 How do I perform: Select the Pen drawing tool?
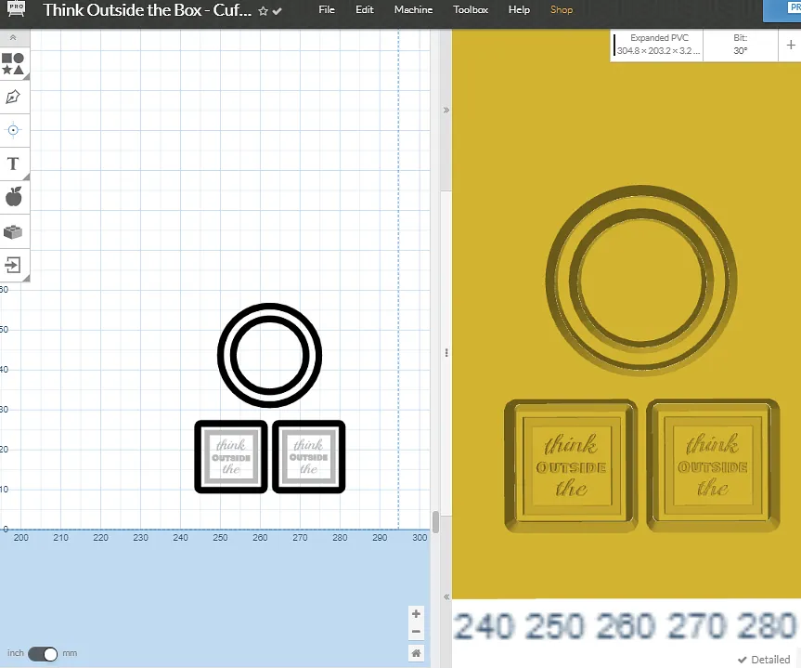click(13, 97)
